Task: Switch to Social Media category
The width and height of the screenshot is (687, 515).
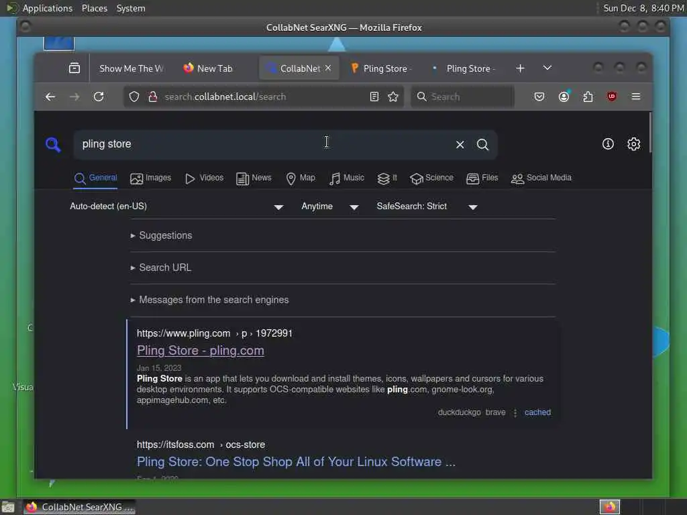Action: point(541,178)
